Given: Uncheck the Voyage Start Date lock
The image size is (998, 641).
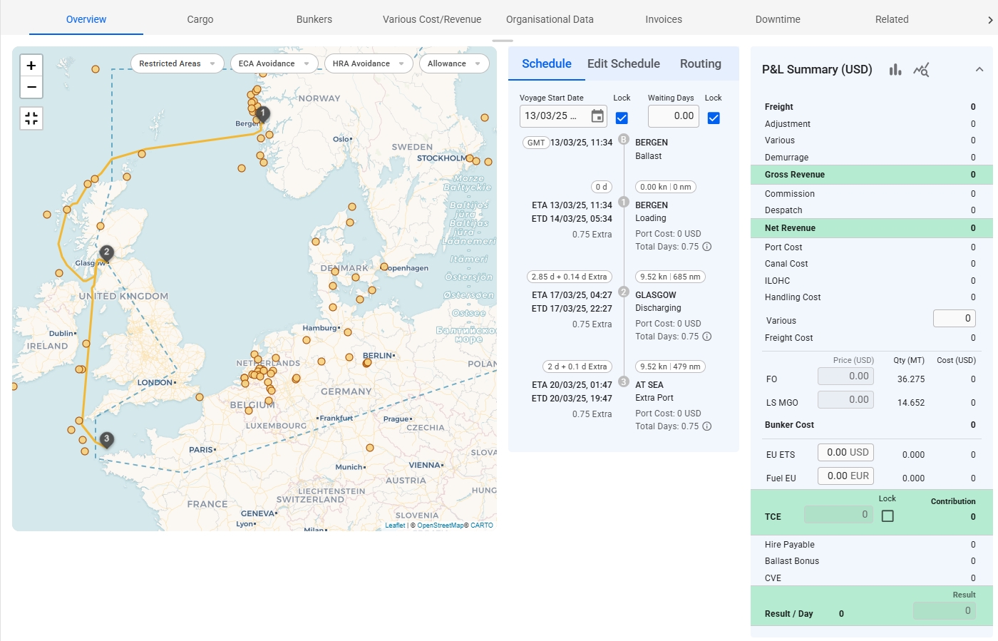Looking at the screenshot, I should coord(622,118).
